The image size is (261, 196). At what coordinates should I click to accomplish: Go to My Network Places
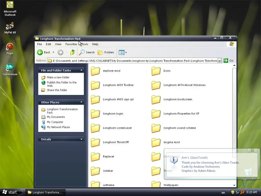point(56,127)
